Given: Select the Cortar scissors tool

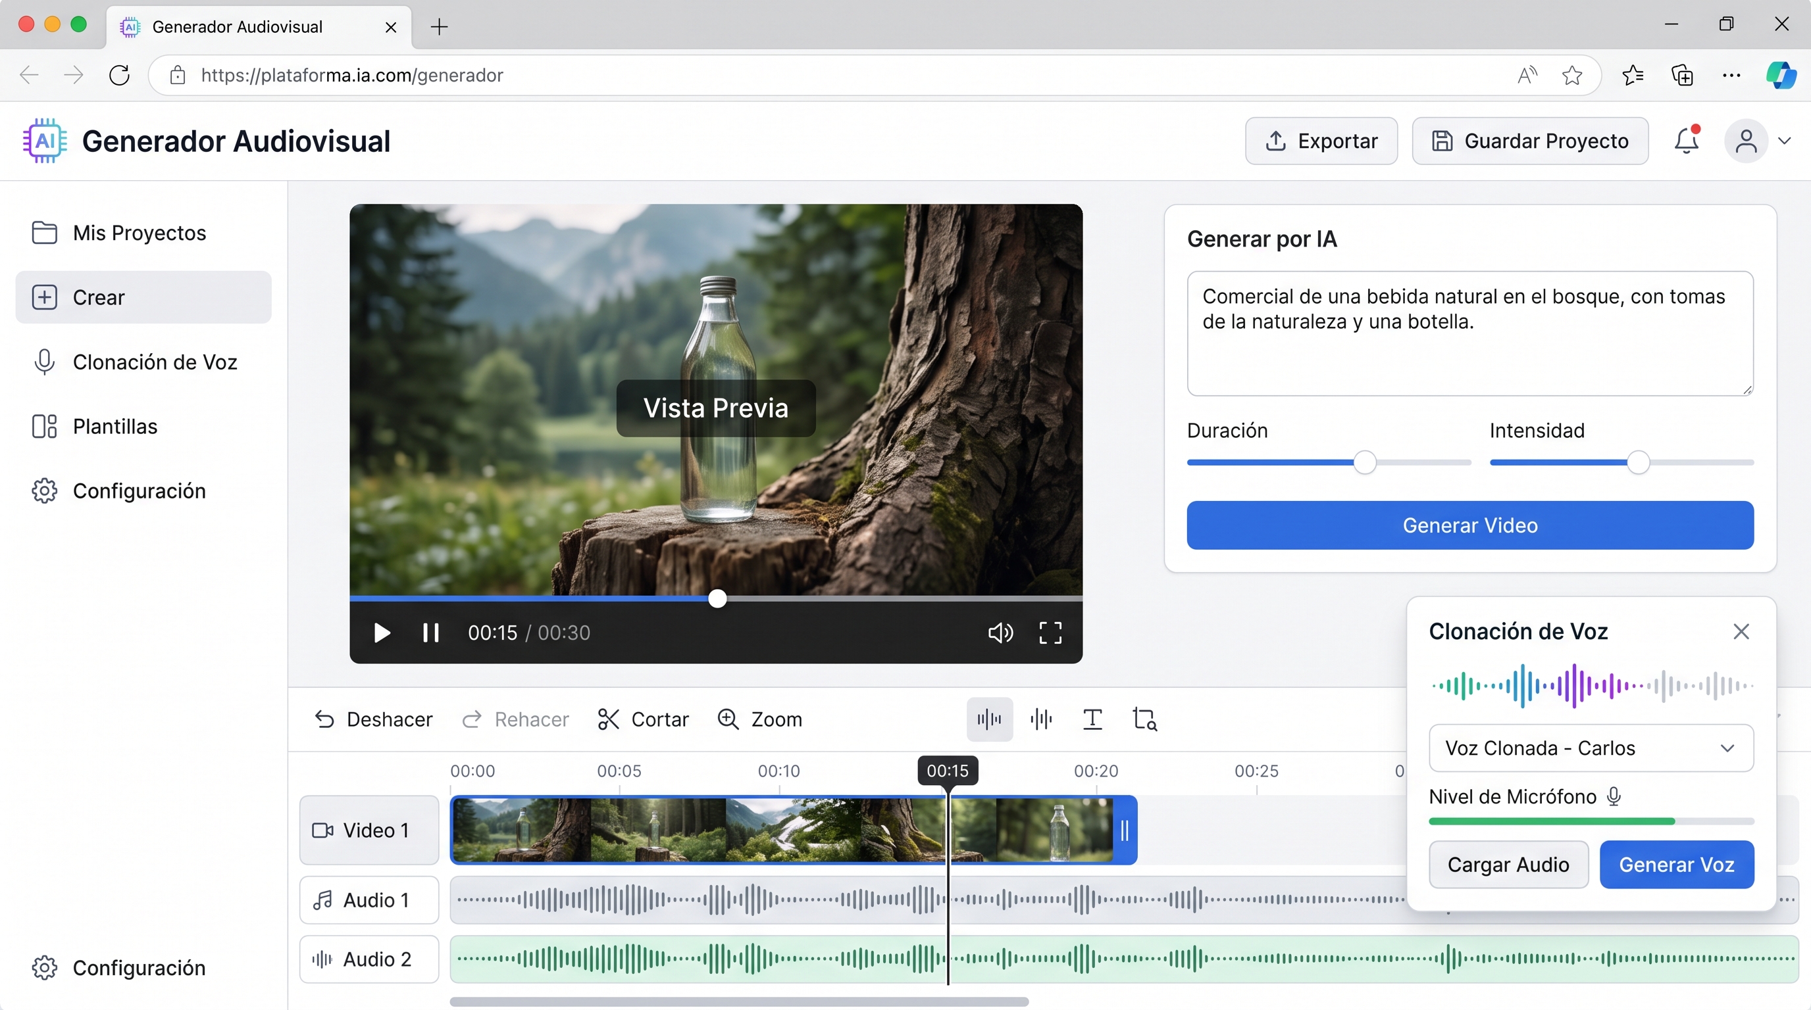Looking at the screenshot, I should [x=644, y=719].
